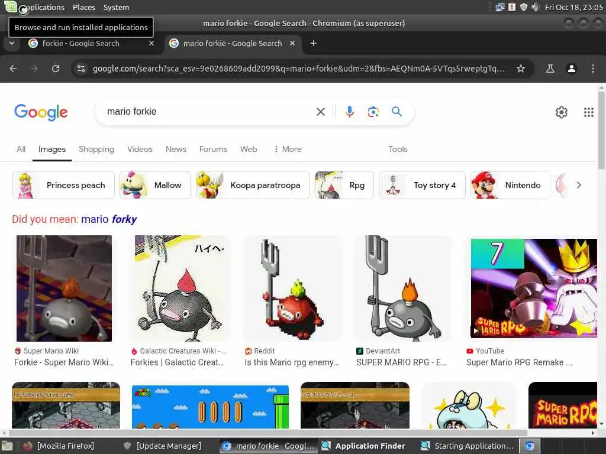Click the address bar URL
Viewport: 606px width, 454px height.
click(298, 69)
